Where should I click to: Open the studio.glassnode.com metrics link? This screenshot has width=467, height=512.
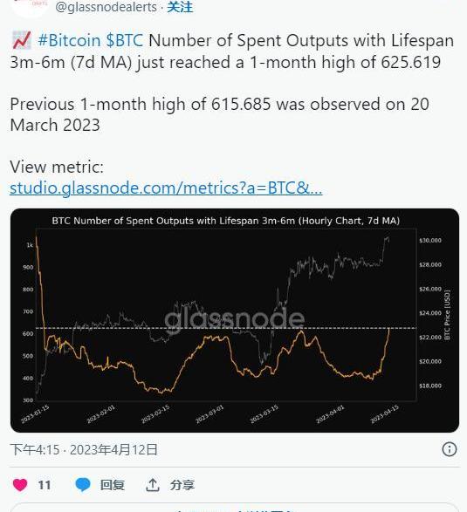[166, 188]
